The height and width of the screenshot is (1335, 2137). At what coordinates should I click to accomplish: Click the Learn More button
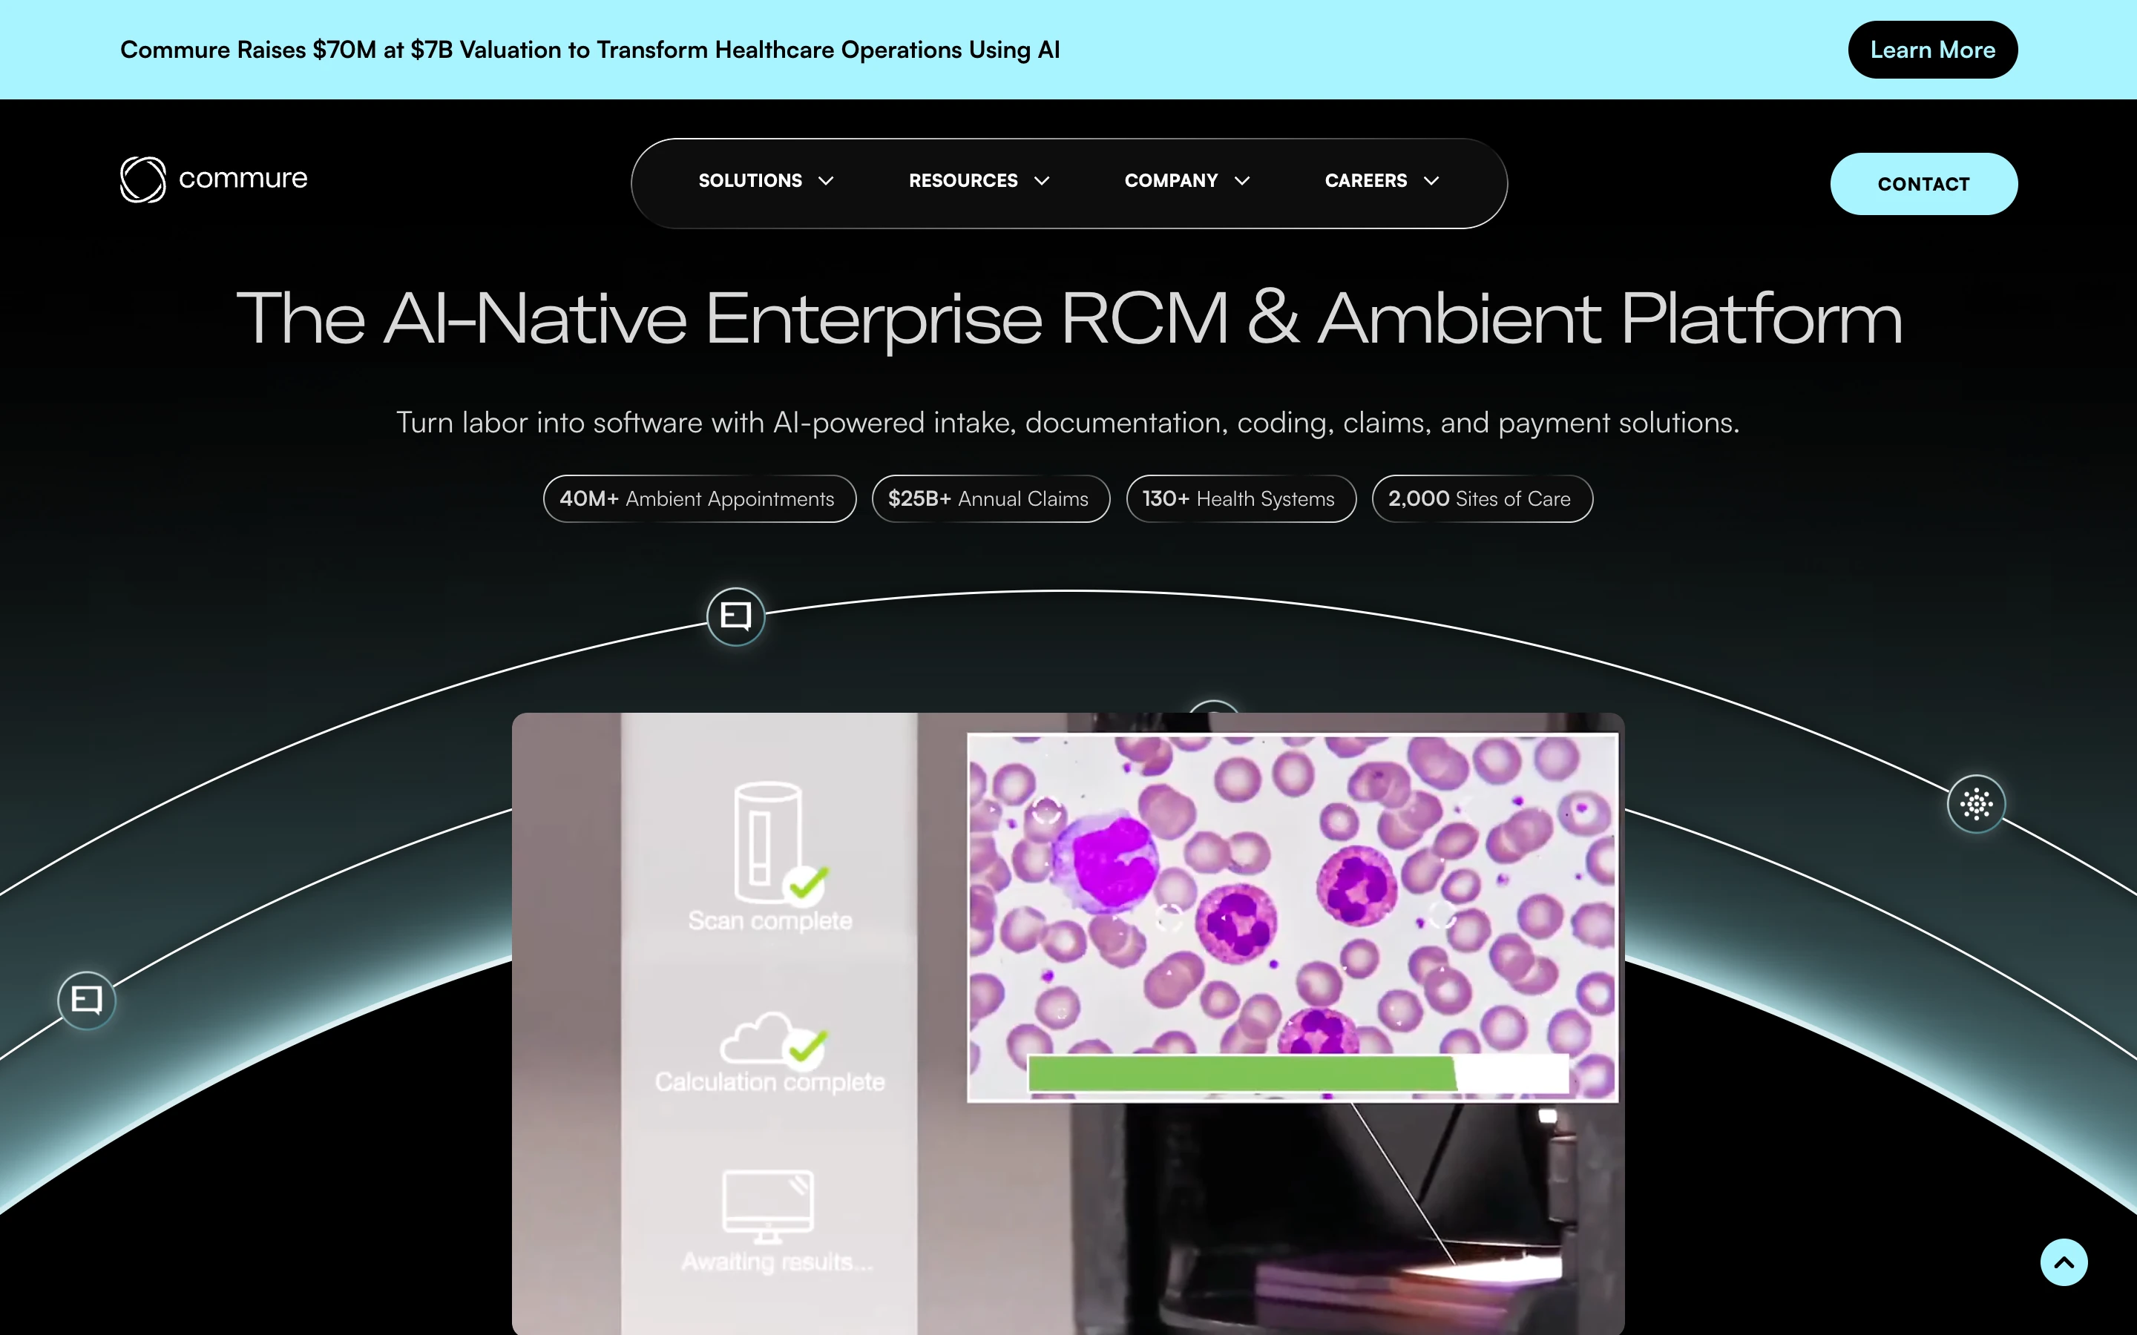point(1932,50)
